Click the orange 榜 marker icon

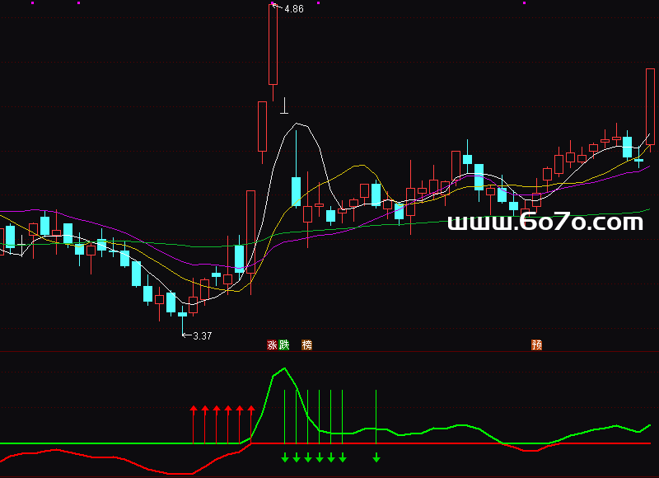click(307, 345)
